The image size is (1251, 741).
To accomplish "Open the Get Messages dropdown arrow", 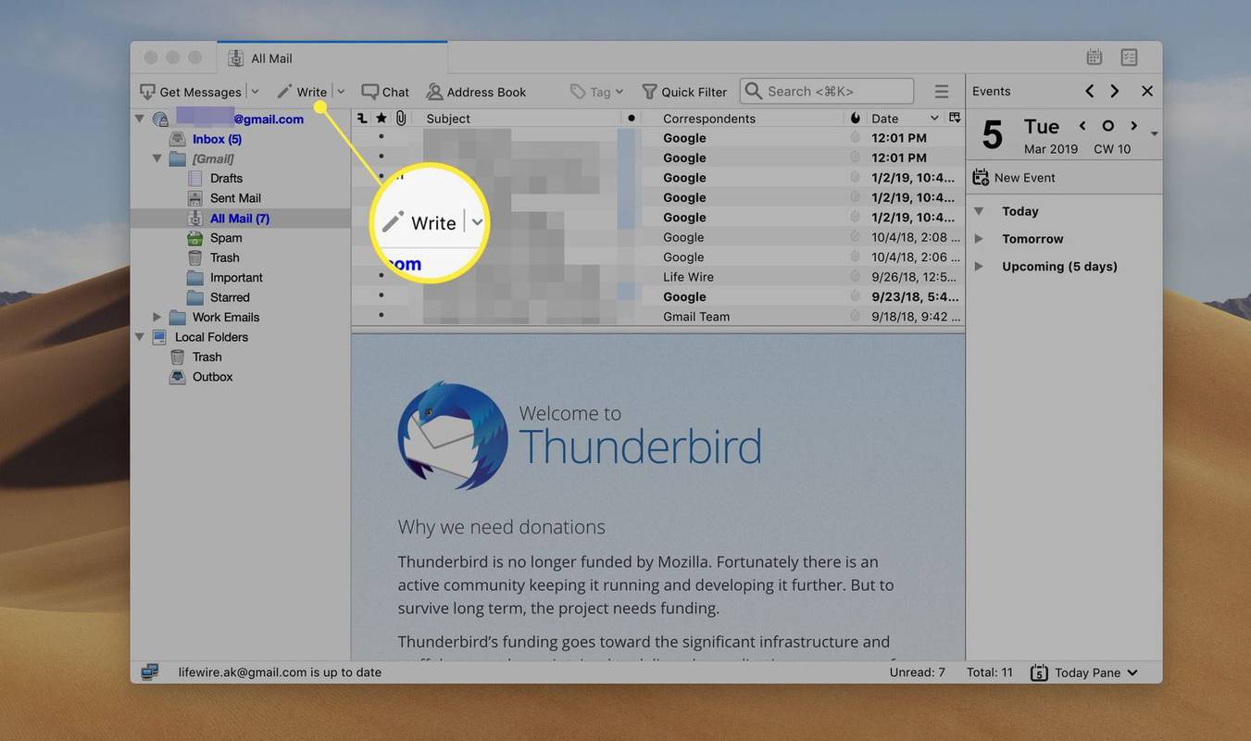I will pos(255,92).
